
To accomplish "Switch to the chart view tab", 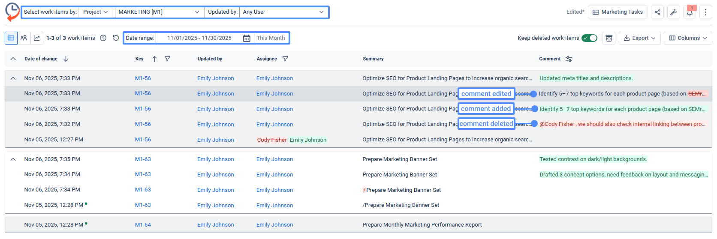I will tap(37, 38).
